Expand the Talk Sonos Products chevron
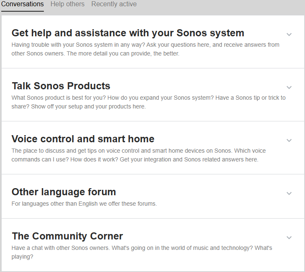 tap(289, 88)
